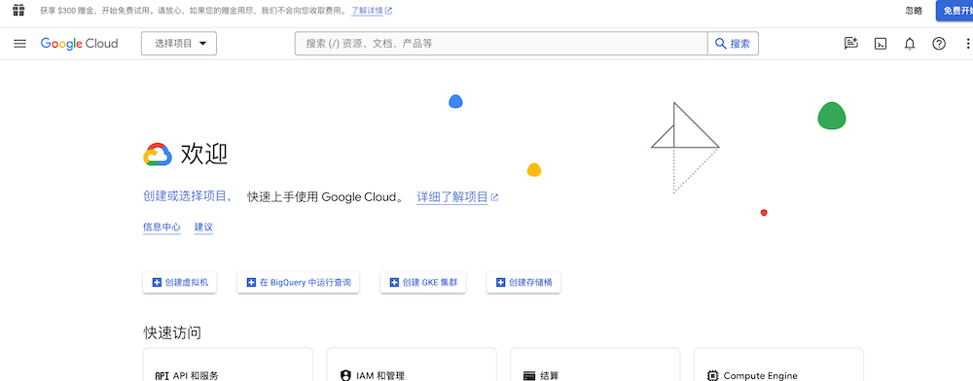The image size is (973, 381).
Task: Switch to the 建议 tab
Action: pos(203,226)
